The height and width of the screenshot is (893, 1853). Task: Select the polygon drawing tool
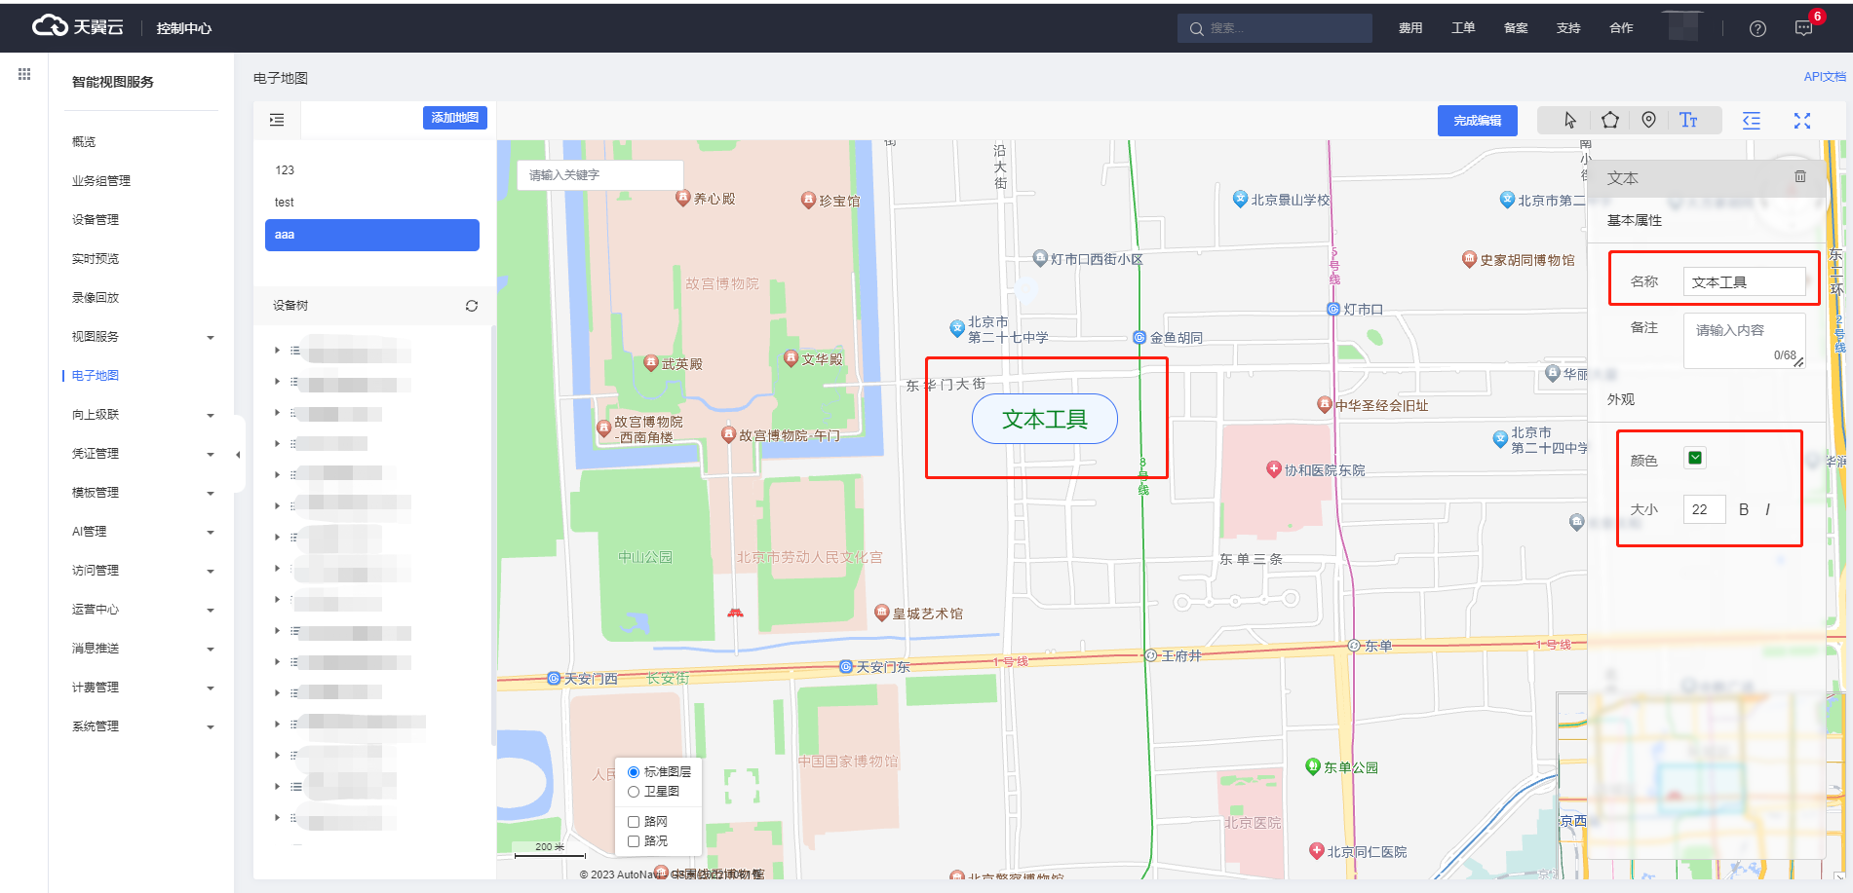1609,120
